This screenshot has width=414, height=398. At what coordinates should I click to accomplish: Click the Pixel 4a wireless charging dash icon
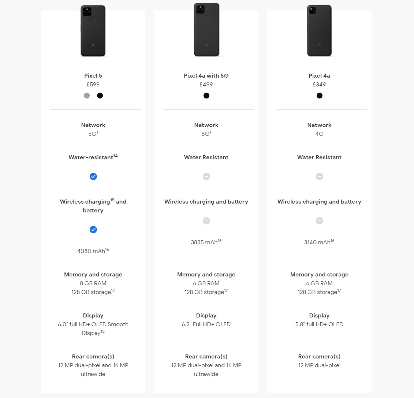point(320,221)
